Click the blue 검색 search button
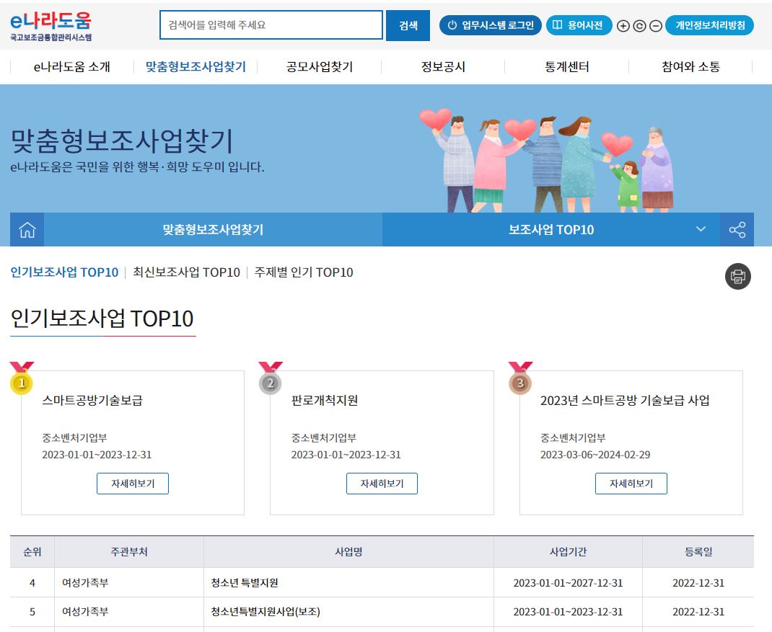 pyautogui.click(x=408, y=25)
